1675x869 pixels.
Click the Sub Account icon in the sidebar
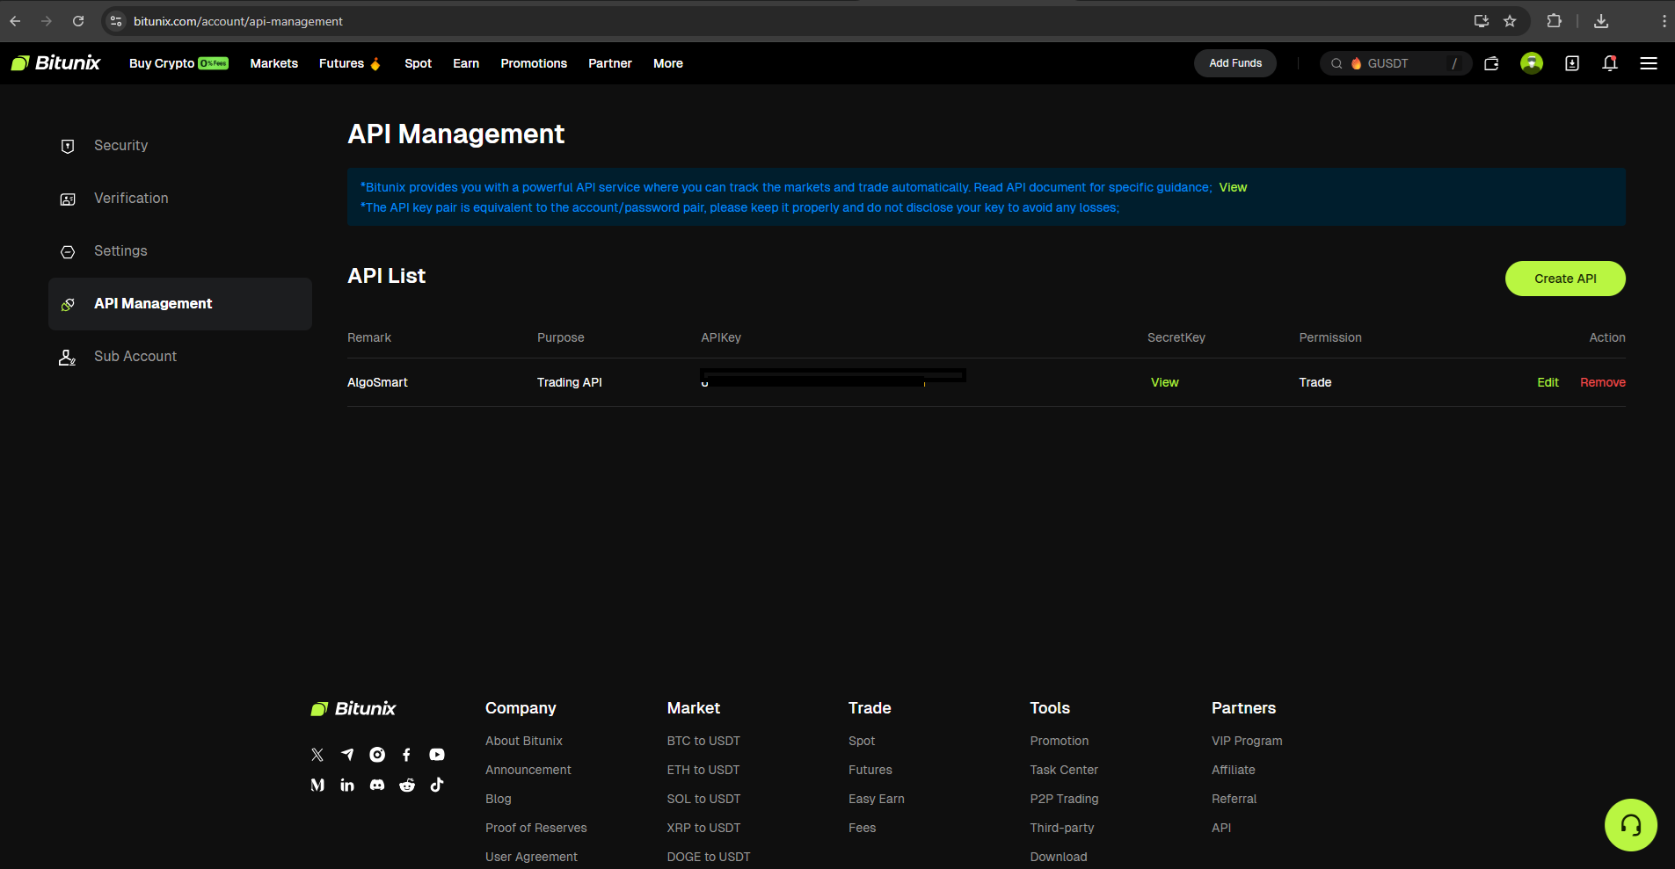(68, 357)
